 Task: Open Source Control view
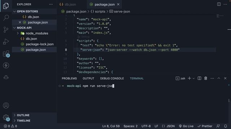[6, 30]
